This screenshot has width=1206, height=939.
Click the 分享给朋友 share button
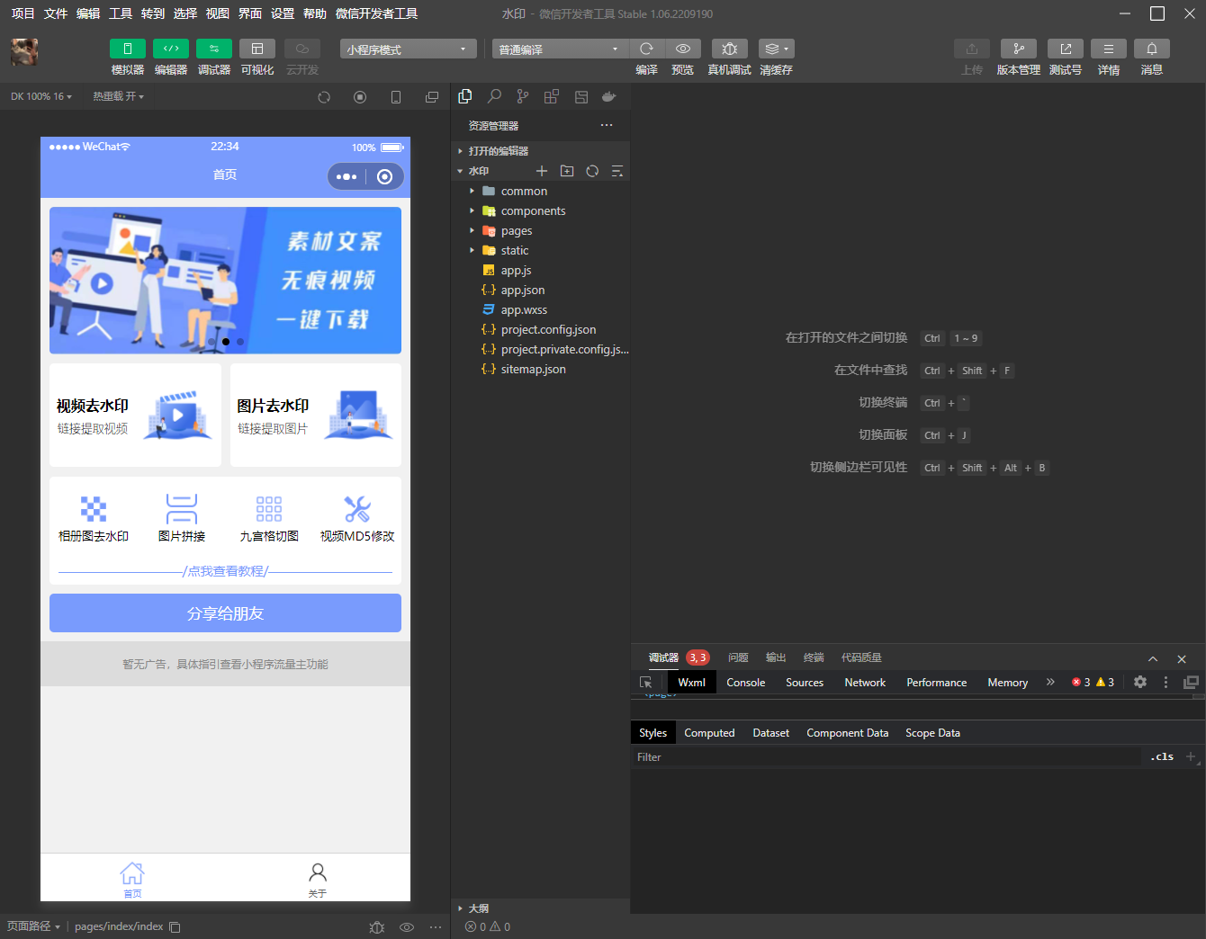tap(224, 613)
